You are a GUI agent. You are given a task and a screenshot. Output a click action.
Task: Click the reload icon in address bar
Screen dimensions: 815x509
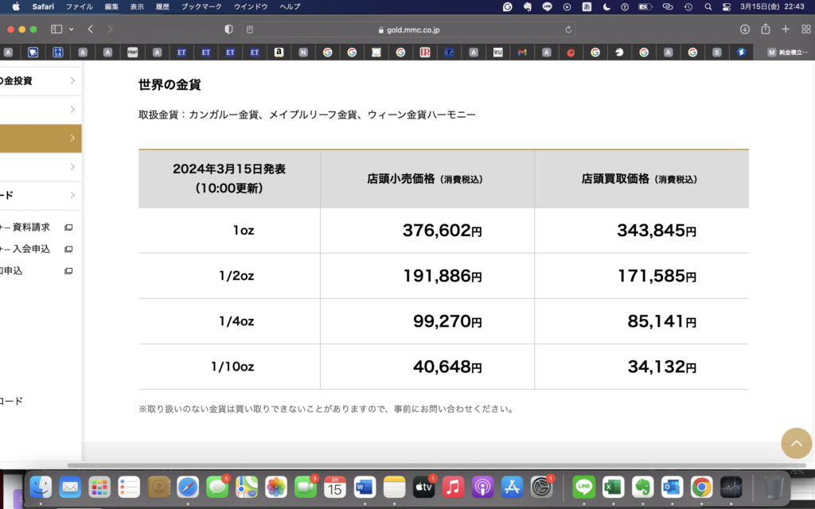568,29
